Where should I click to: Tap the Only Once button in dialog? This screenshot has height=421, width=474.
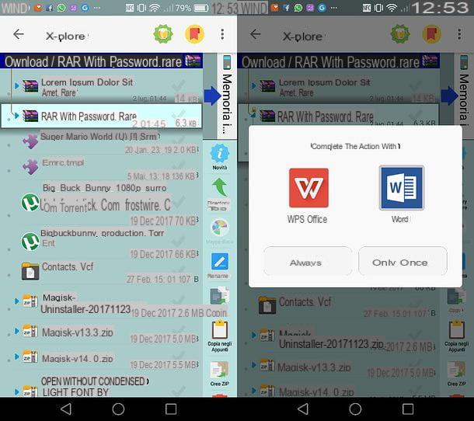403,261
